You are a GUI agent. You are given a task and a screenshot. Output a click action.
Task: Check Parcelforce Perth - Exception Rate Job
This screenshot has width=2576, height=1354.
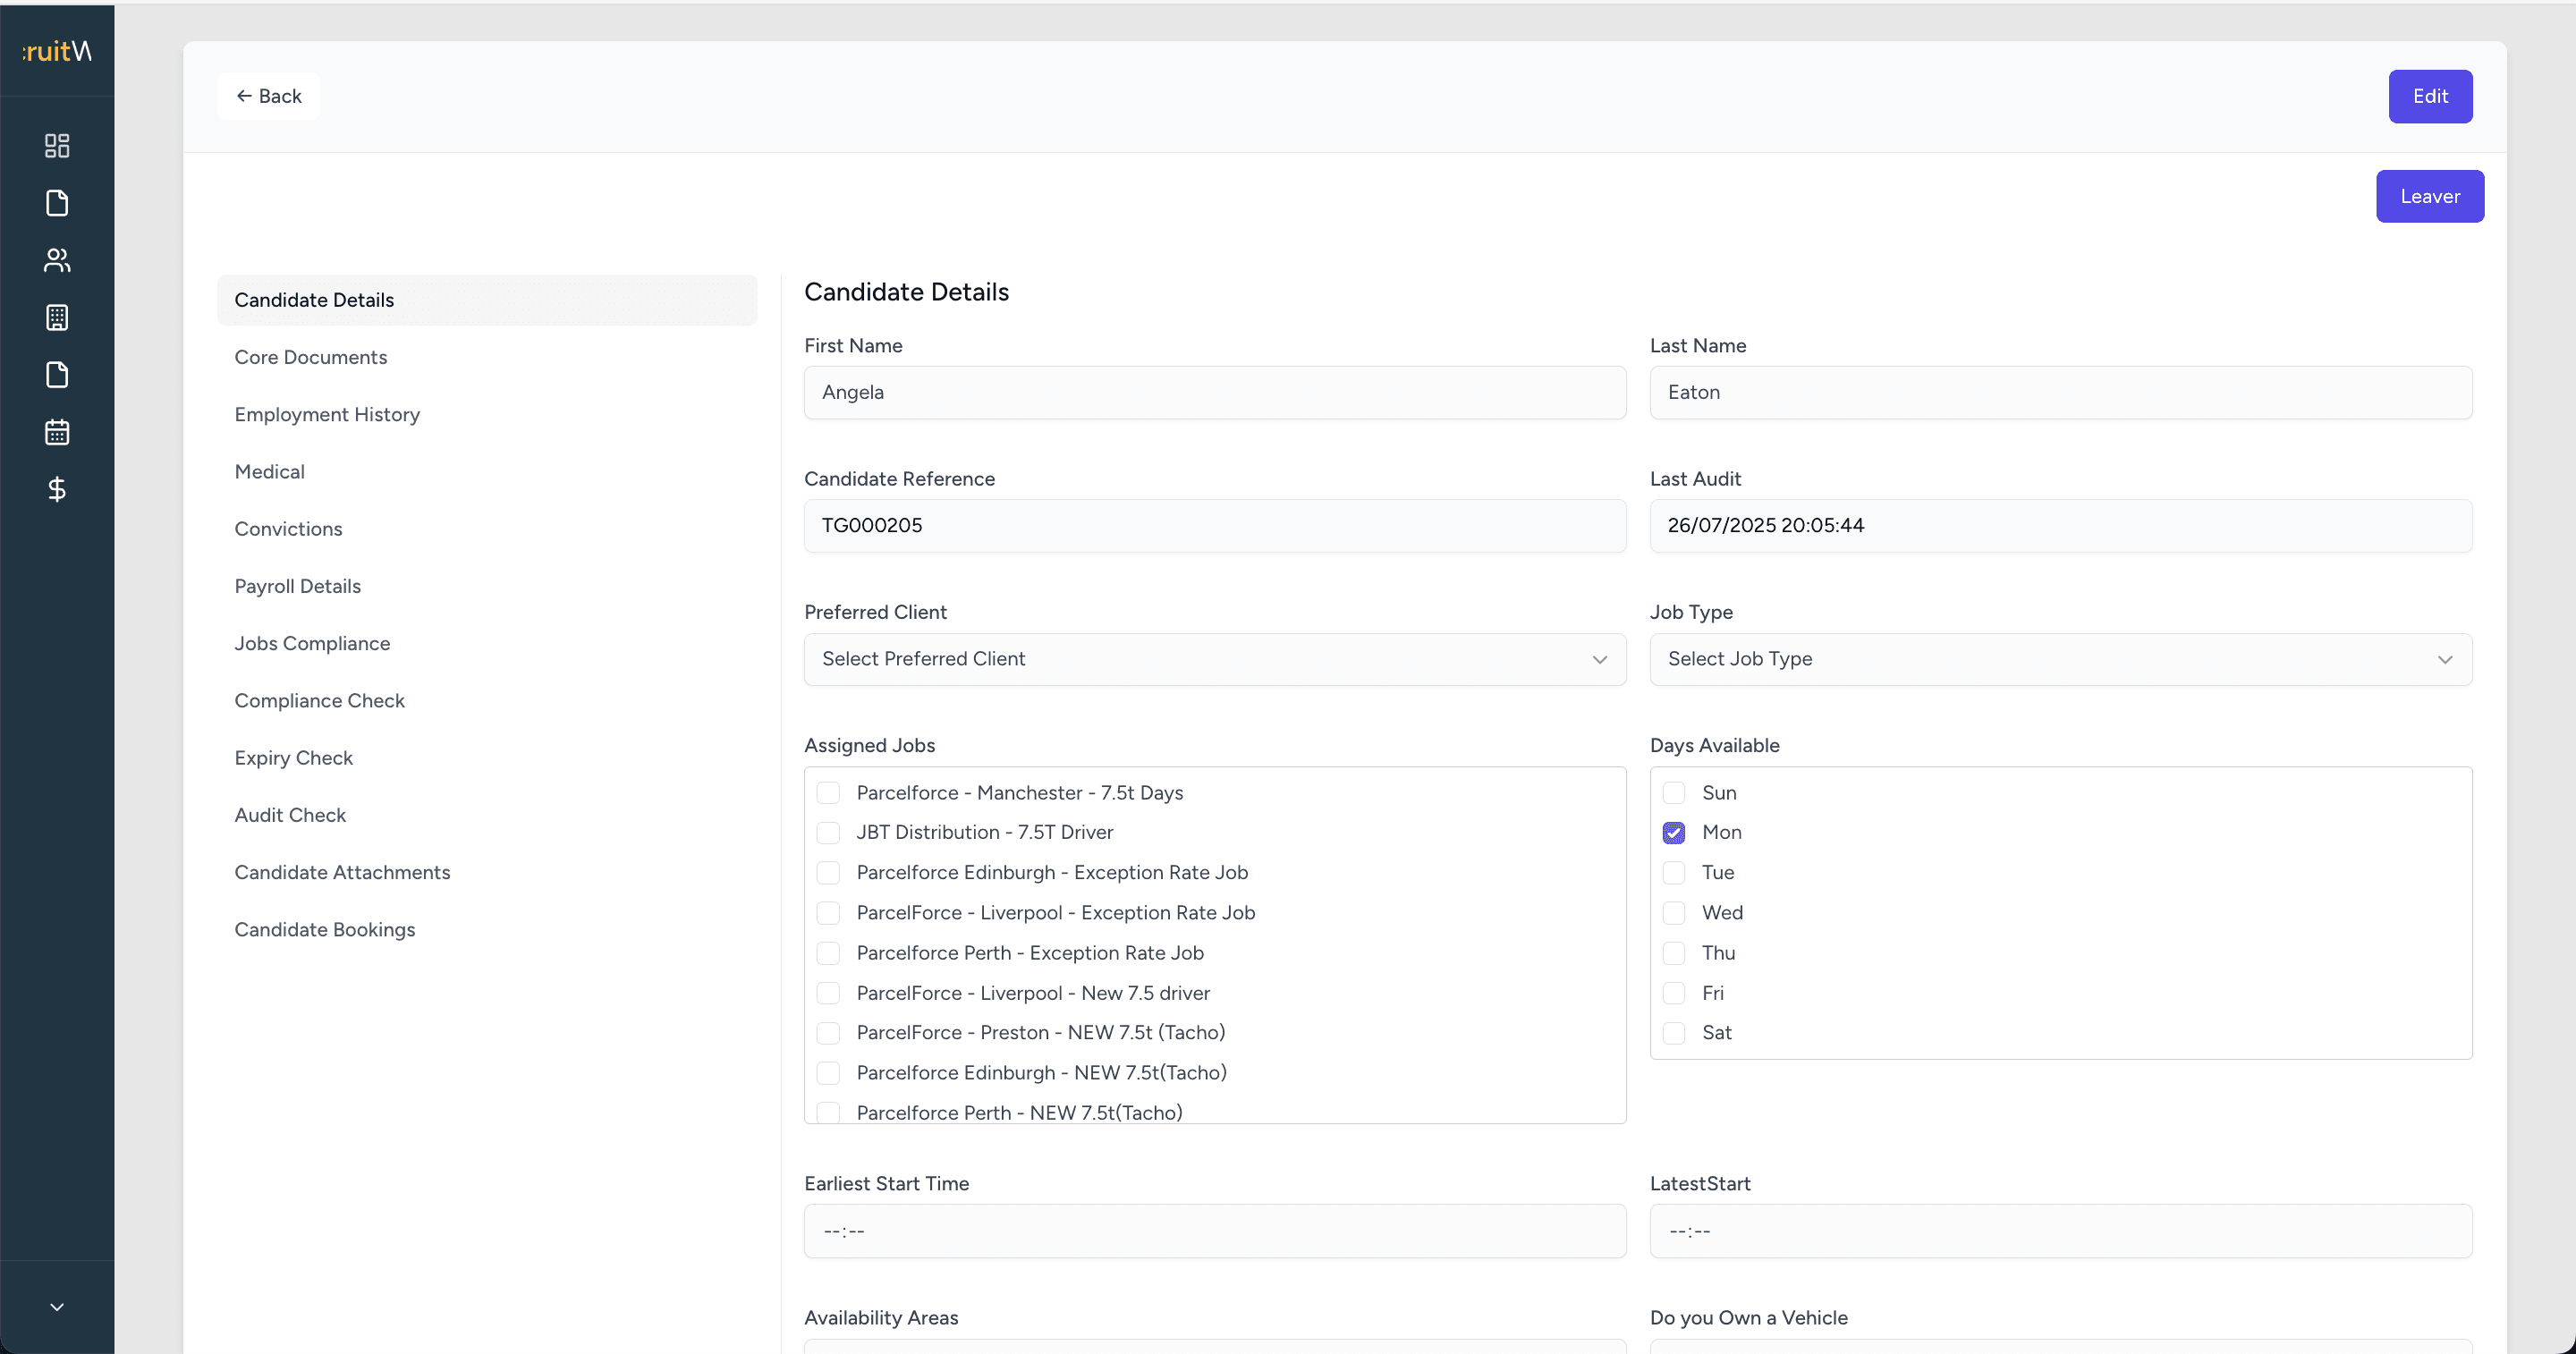pos(828,953)
